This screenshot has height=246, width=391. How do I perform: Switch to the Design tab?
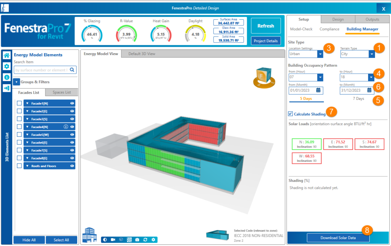coord(338,19)
